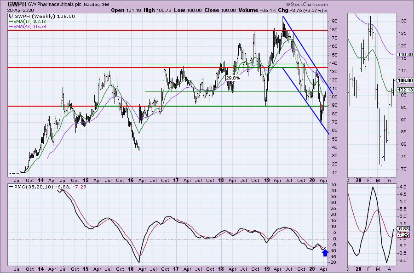Click year 17 on the axis under the PMO panel
This screenshot has width=414, height=273.
(176, 269)
